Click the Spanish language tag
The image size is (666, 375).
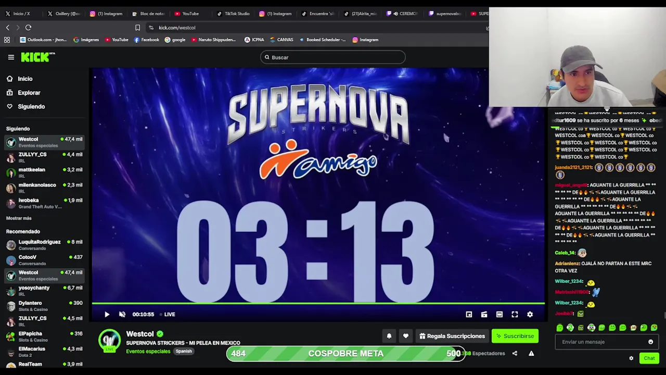pyautogui.click(x=184, y=351)
